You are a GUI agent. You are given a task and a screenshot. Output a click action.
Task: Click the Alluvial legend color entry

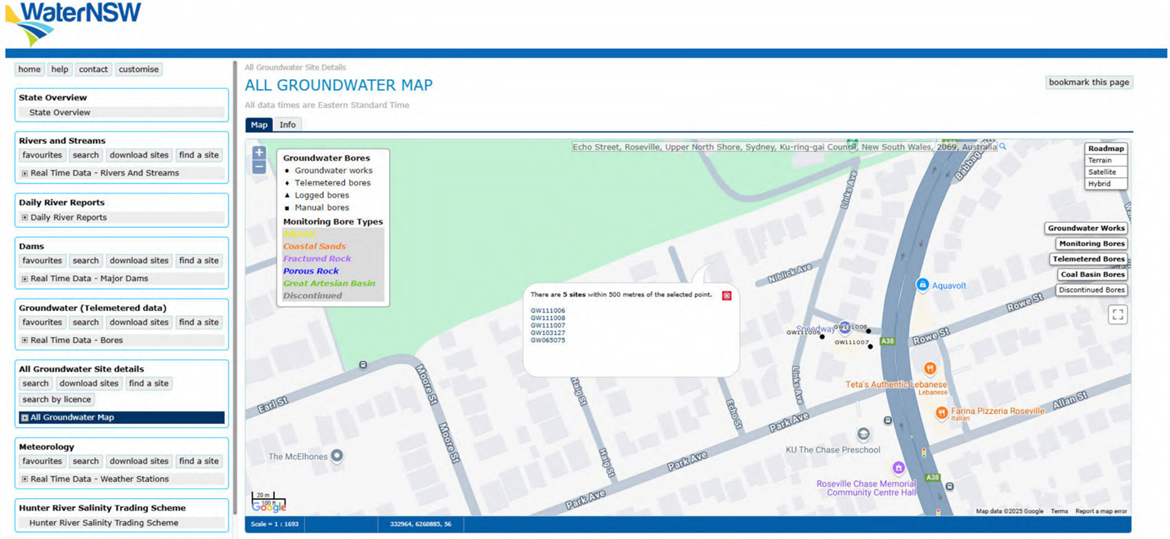[299, 234]
